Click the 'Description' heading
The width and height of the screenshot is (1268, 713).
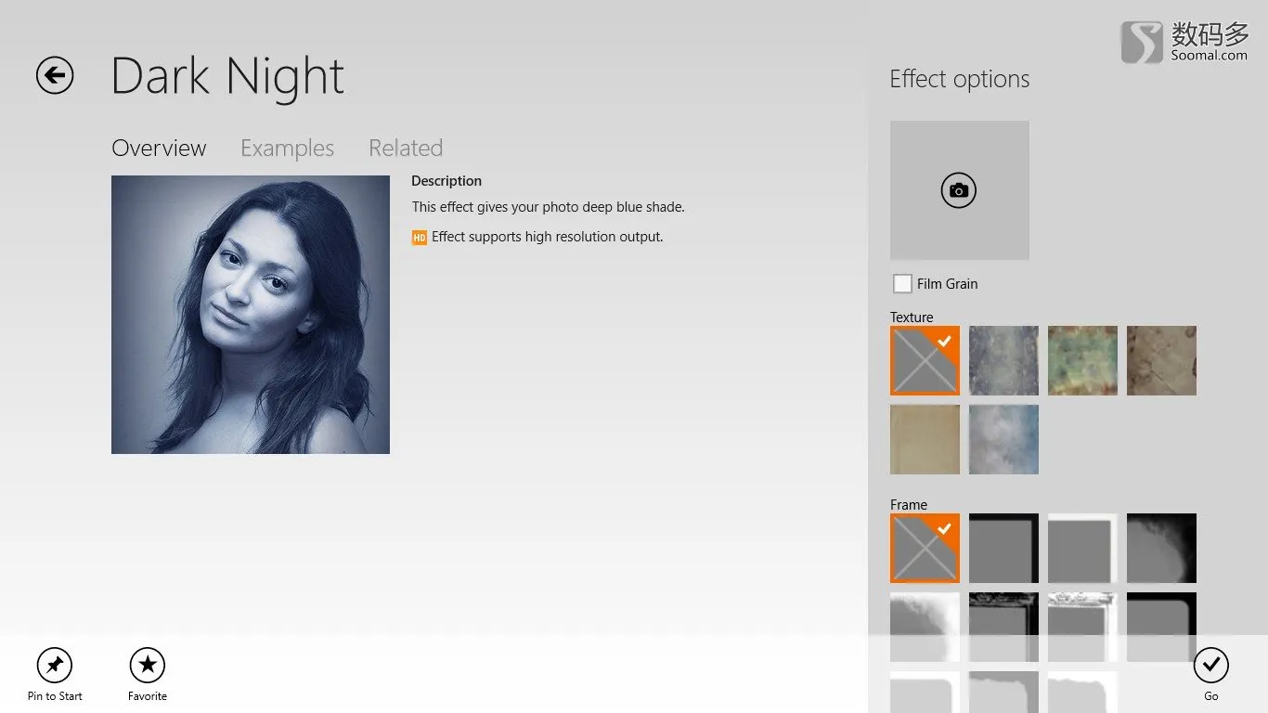pos(446,181)
